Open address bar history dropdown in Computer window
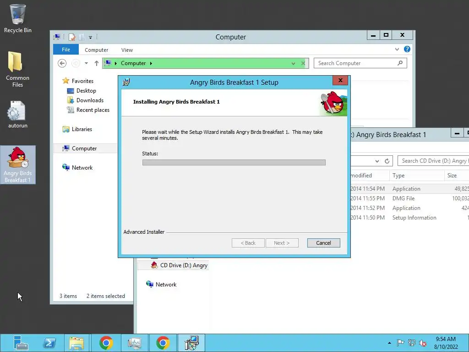Viewport: 469px width, 352px height. (x=293, y=63)
